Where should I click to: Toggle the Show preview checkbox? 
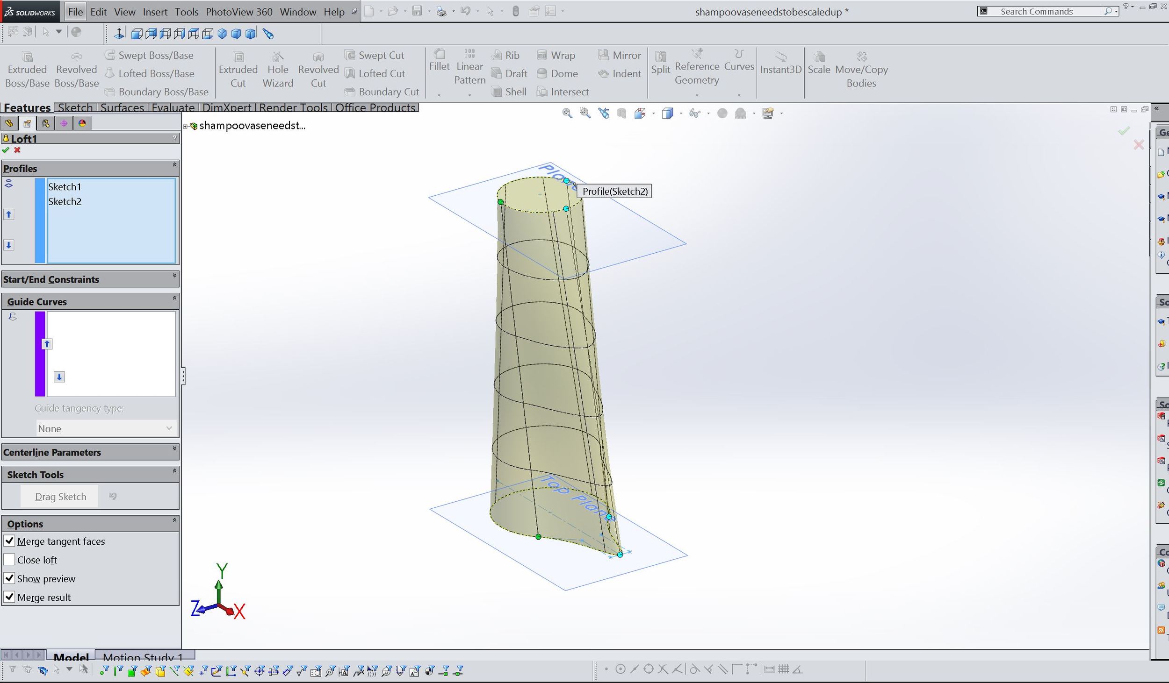[9, 578]
